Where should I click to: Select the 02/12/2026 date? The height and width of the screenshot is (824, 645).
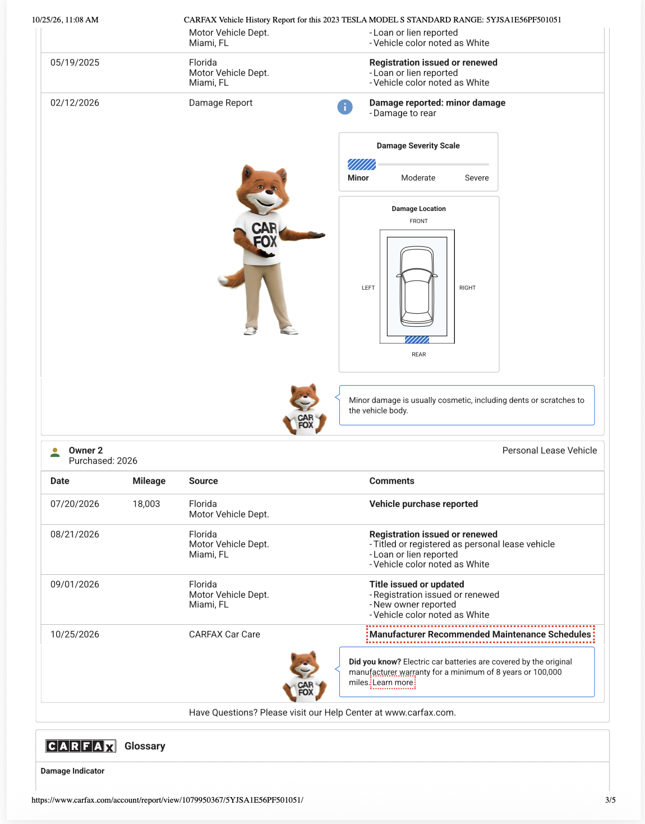coord(75,103)
